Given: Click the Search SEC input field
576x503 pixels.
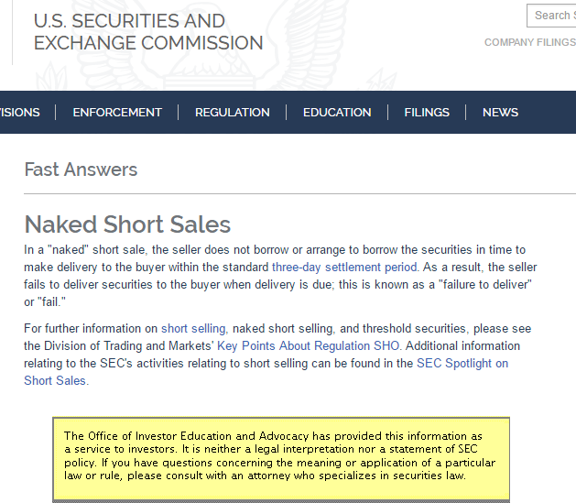Looking at the screenshot, I should pos(552,16).
